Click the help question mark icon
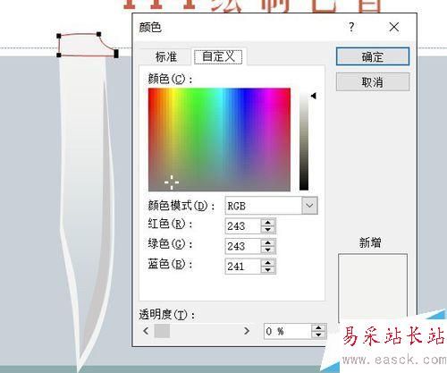447x373 pixels. click(x=351, y=27)
